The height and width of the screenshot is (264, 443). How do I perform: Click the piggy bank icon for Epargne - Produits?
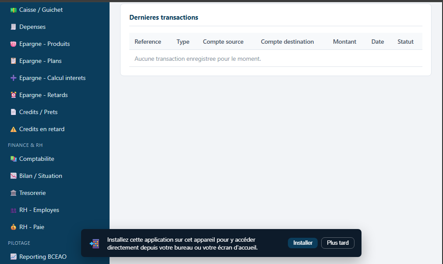(13, 44)
